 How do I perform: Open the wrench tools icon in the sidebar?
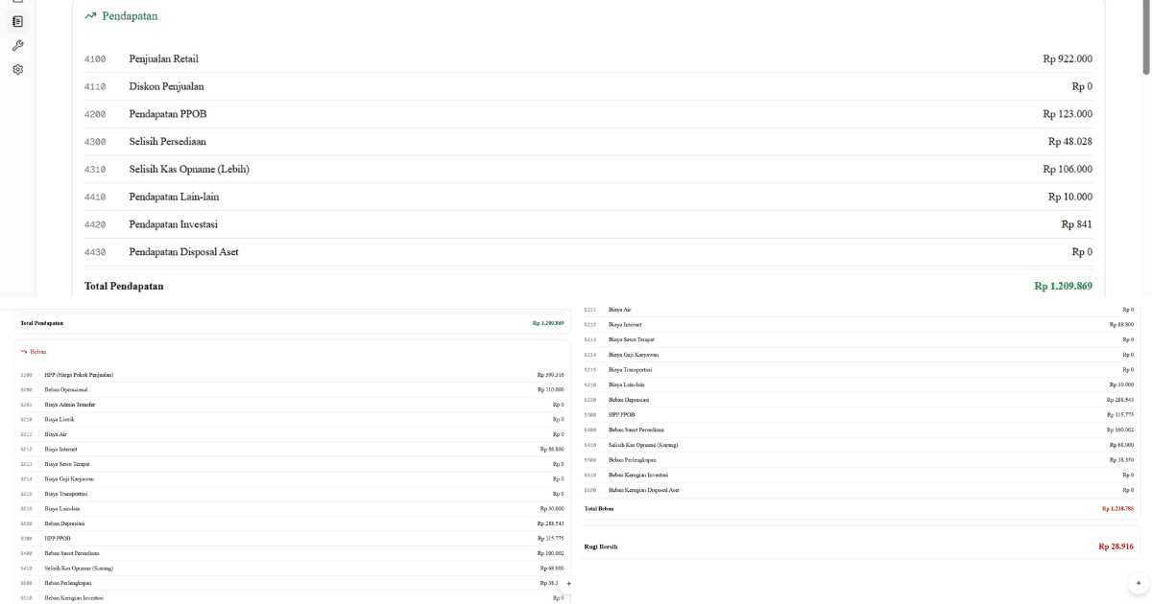(x=18, y=46)
